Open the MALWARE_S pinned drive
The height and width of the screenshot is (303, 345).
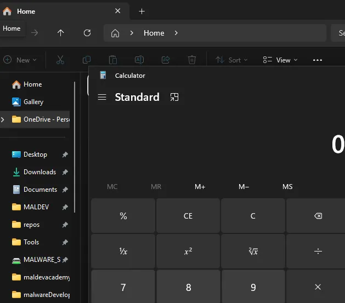pyautogui.click(x=35, y=260)
